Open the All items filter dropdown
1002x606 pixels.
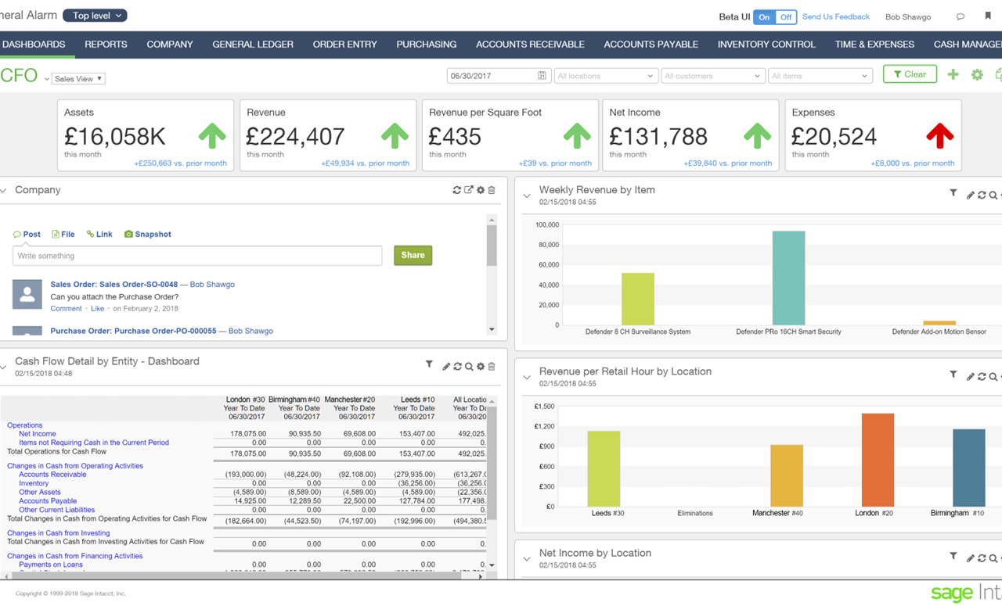[820, 76]
